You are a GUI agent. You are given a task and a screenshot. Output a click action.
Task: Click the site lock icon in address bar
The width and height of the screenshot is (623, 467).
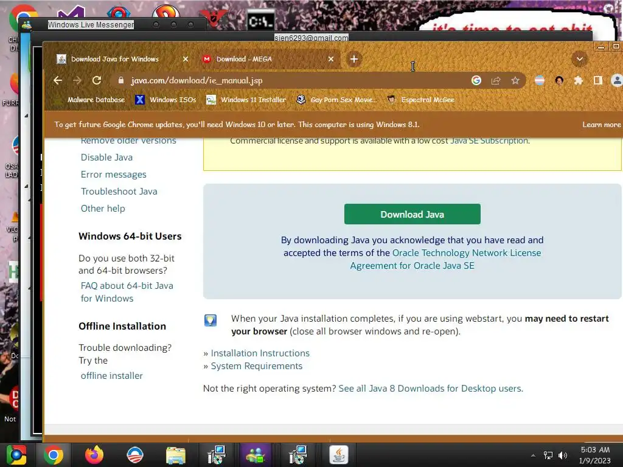121,81
